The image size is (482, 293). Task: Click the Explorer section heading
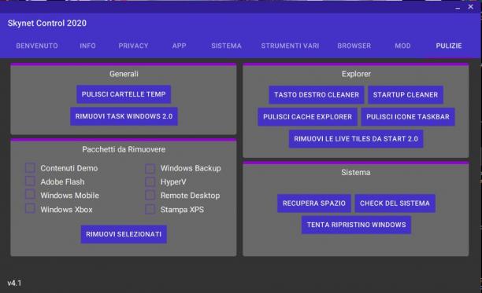point(356,74)
